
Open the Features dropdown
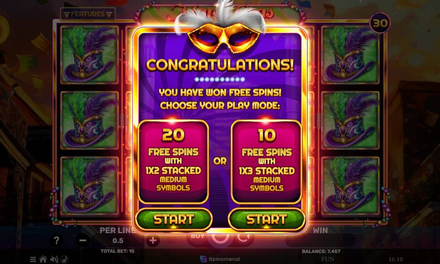point(88,14)
